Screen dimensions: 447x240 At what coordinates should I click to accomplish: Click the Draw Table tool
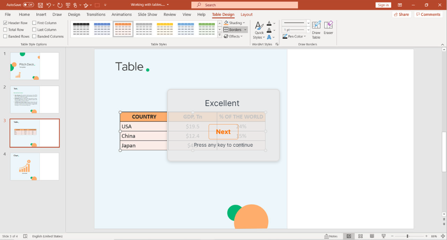316,30
